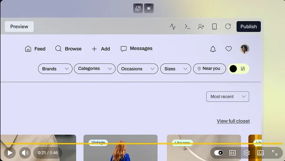The image size is (285, 161).
Task: Toggle the autoplay switch
Action: pyautogui.click(x=219, y=153)
